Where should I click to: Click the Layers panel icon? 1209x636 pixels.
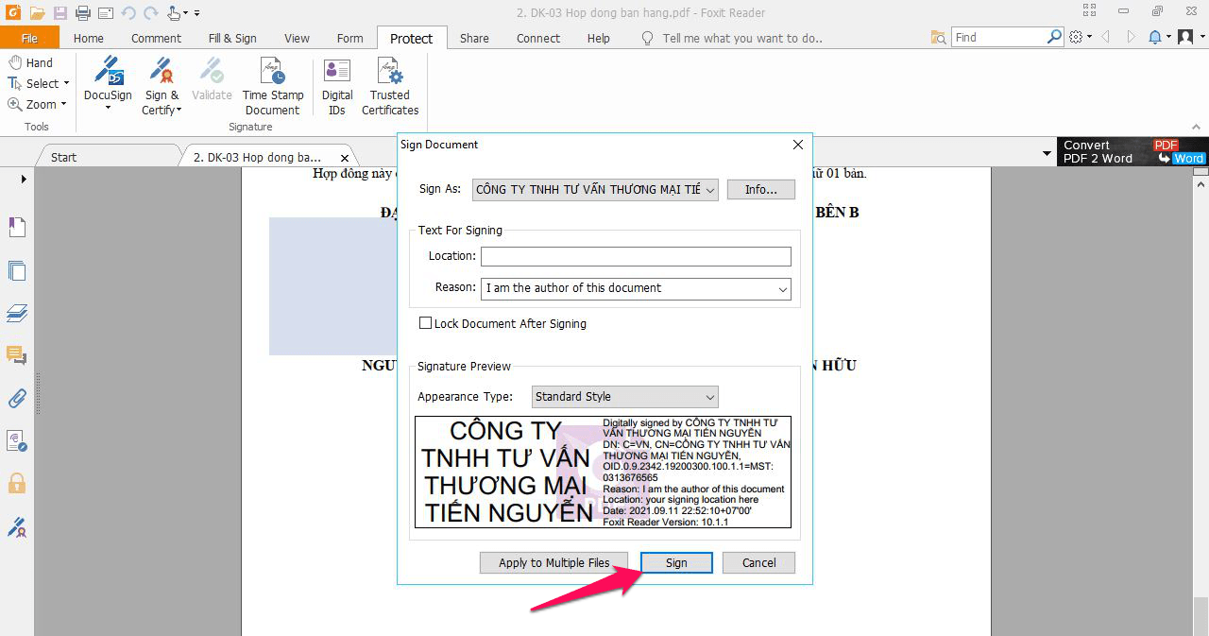pyautogui.click(x=16, y=313)
